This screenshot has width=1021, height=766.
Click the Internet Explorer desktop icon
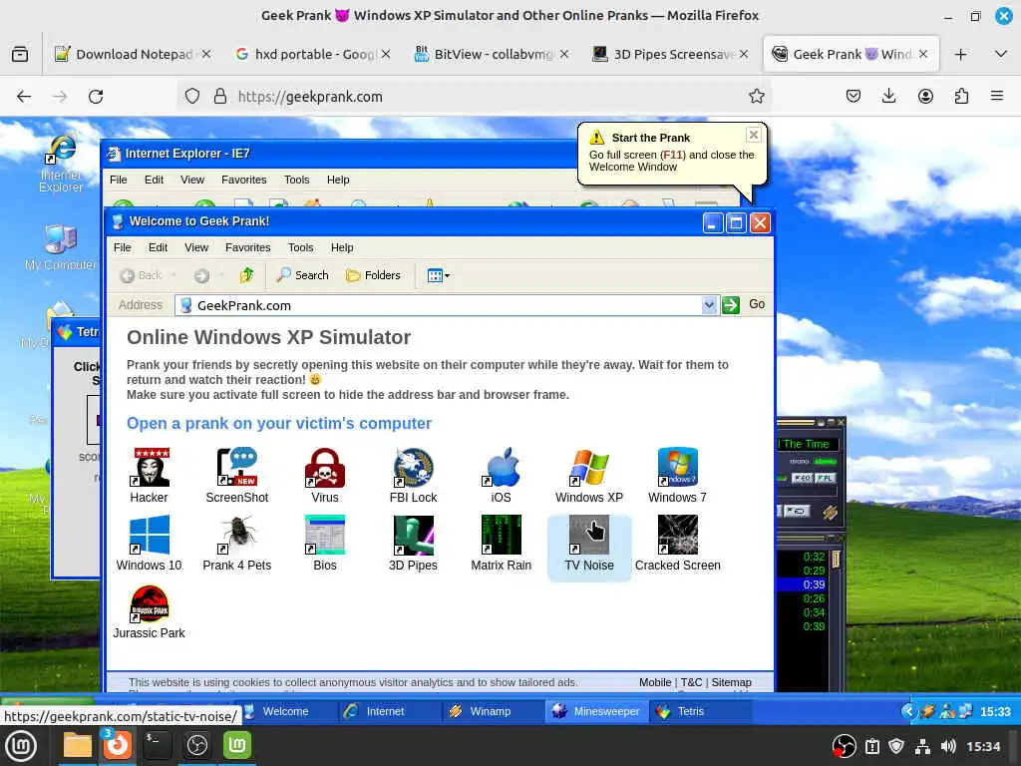click(61, 163)
